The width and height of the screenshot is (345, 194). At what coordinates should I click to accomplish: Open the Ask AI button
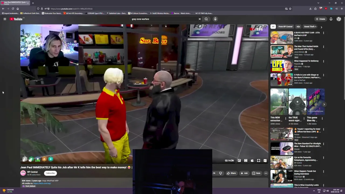click(244, 173)
